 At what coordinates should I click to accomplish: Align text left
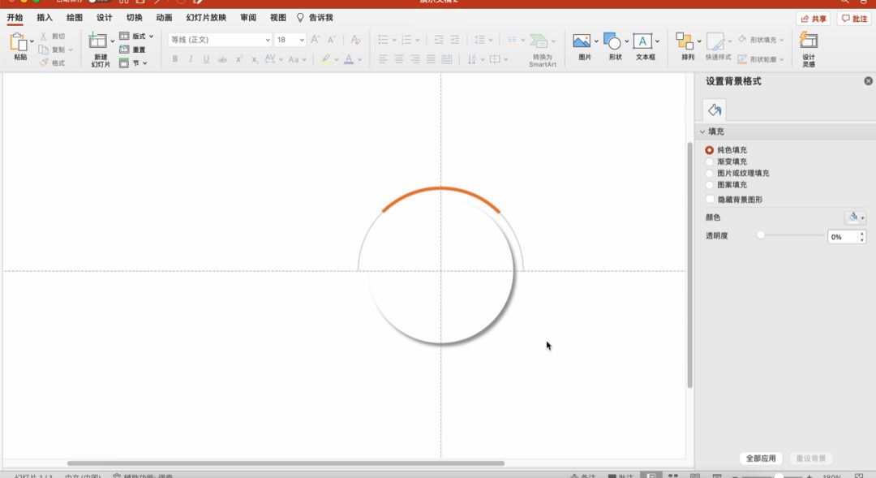pos(383,58)
